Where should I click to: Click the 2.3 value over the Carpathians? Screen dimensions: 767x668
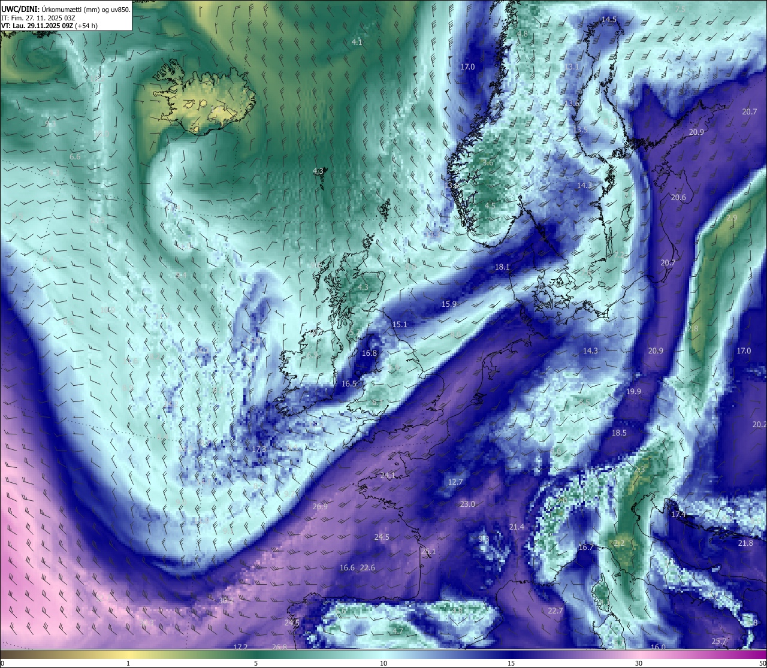pyautogui.click(x=640, y=470)
